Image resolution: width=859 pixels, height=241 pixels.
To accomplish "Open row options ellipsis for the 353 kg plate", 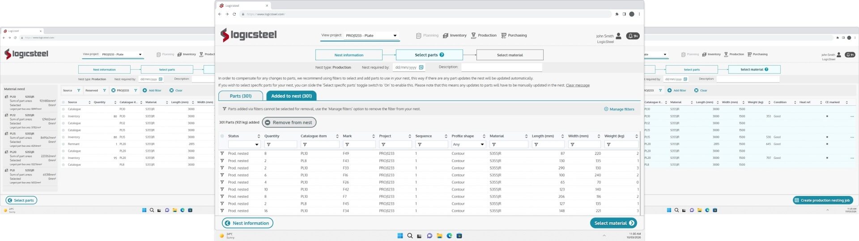I will click(x=852, y=116).
